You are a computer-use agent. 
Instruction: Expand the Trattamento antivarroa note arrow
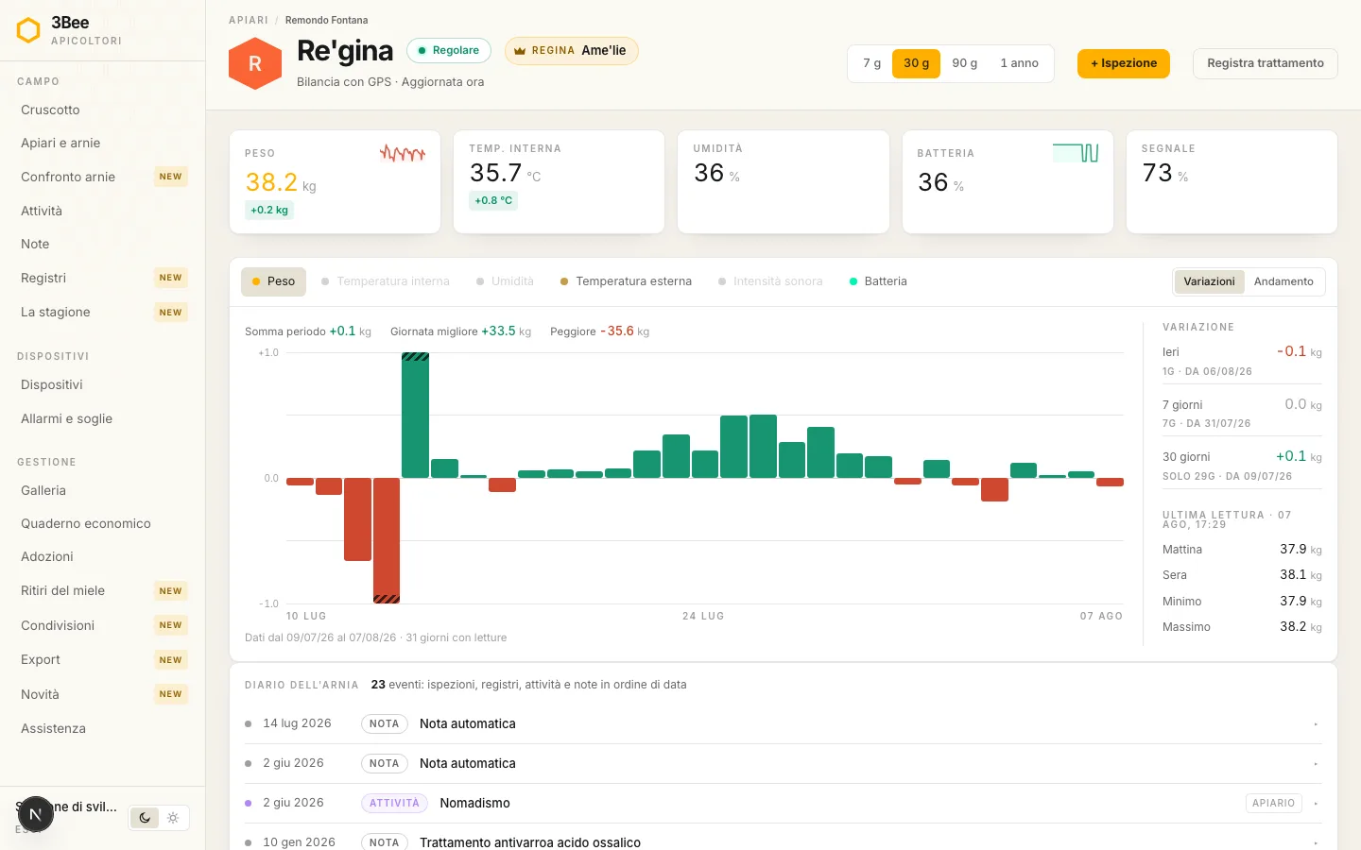point(1316,842)
